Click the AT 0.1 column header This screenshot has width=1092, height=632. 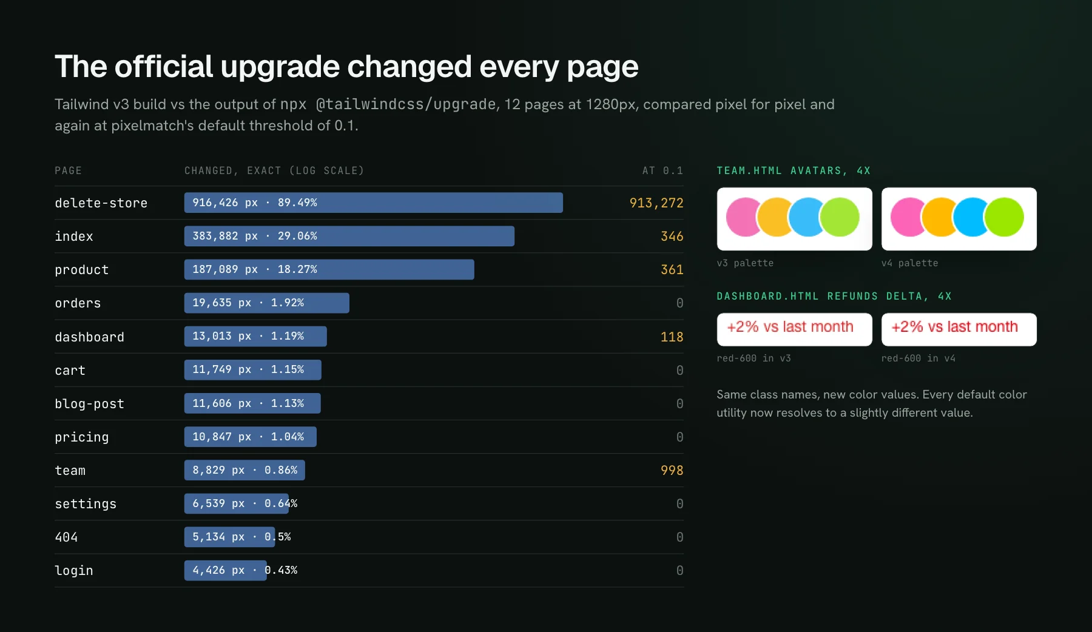[x=662, y=170]
